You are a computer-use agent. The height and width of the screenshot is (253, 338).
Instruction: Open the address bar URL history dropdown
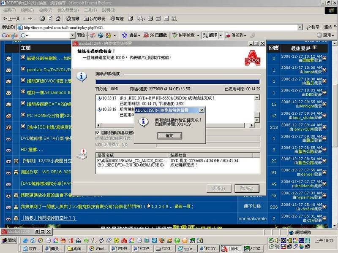[300, 27]
